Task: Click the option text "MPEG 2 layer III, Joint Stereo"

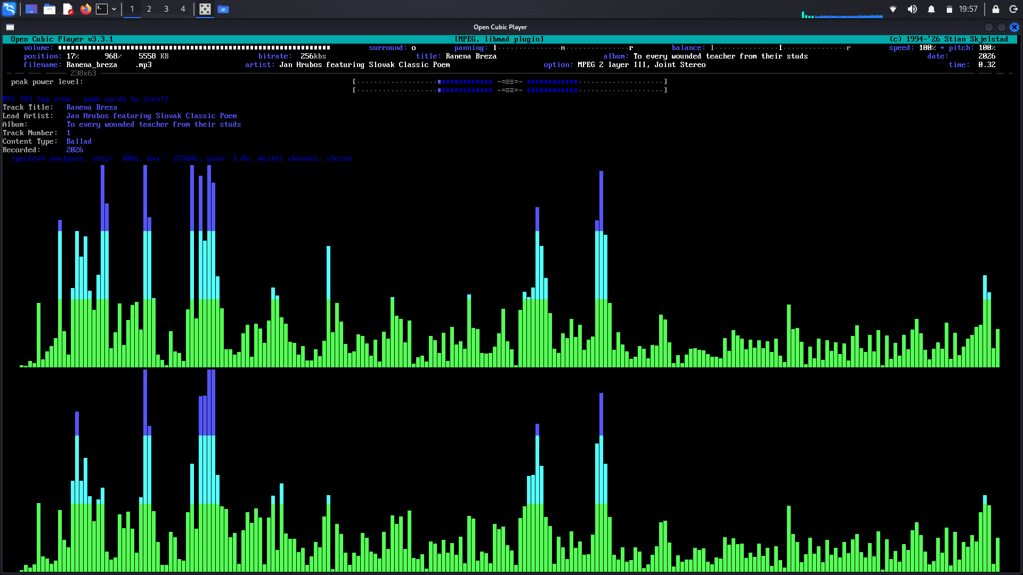Action: [642, 65]
